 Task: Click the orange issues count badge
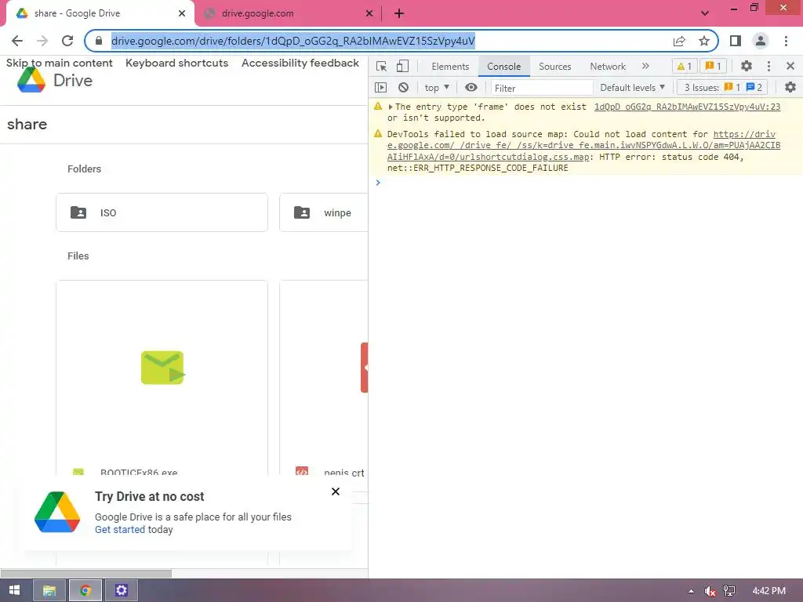[713, 66]
